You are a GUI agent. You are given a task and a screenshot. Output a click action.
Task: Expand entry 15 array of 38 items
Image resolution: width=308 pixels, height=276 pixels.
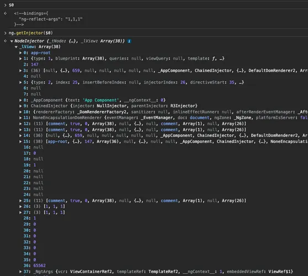pyautogui.click(x=20, y=141)
